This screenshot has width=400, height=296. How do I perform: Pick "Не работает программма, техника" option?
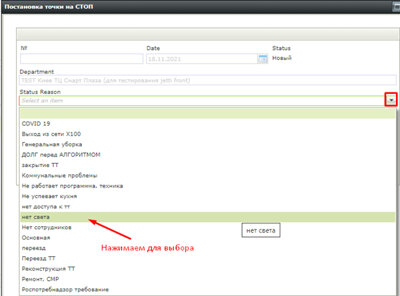click(208, 186)
